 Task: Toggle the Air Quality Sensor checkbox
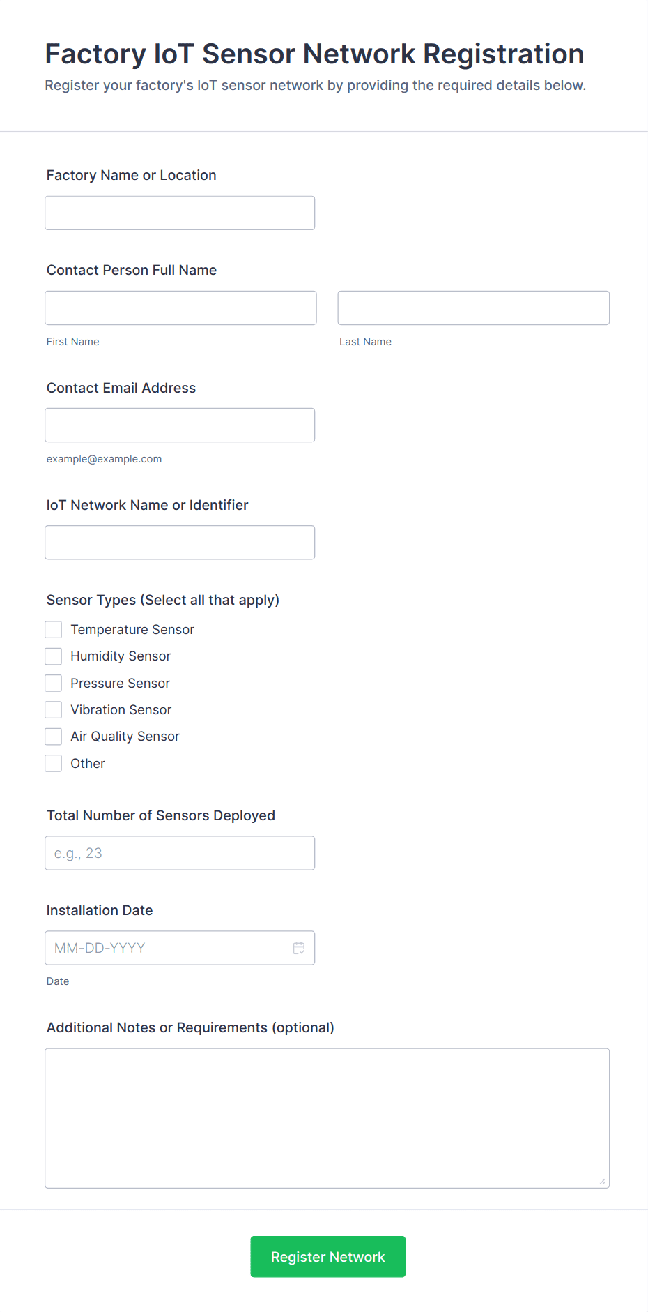[x=54, y=737]
